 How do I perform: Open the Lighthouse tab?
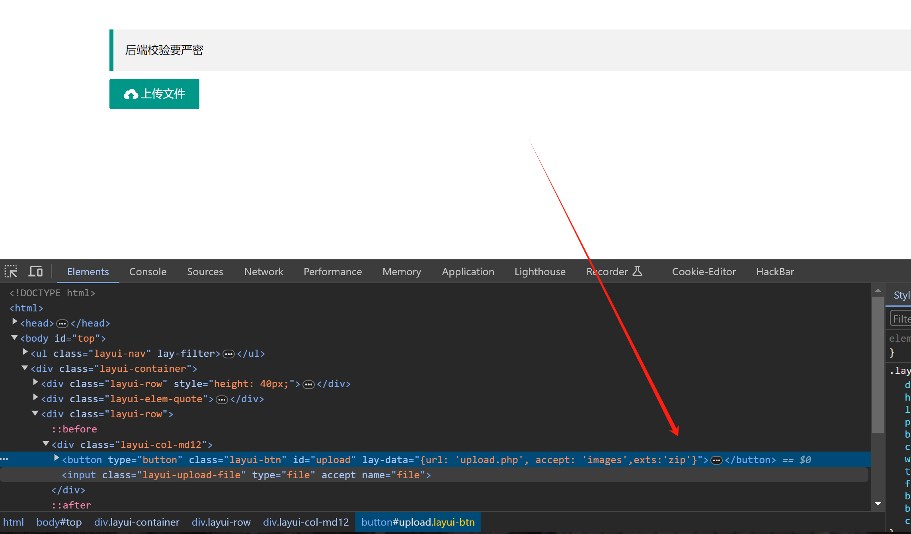click(540, 272)
